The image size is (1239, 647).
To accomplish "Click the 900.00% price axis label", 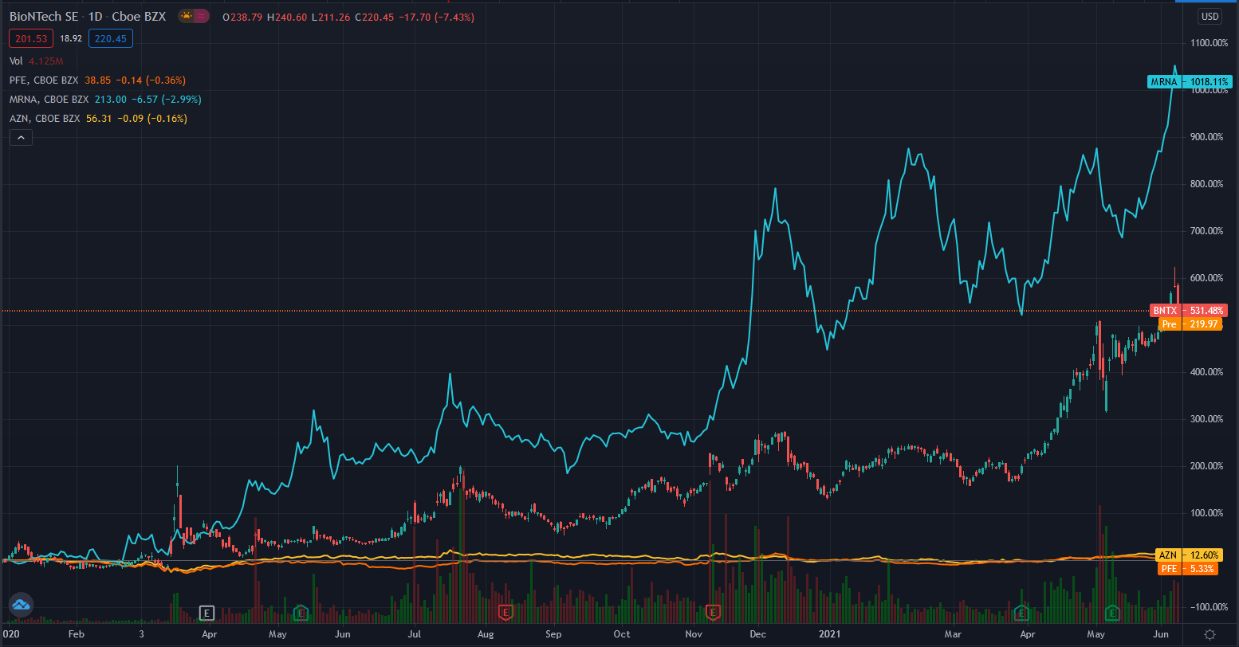I will tap(1208, 137).
